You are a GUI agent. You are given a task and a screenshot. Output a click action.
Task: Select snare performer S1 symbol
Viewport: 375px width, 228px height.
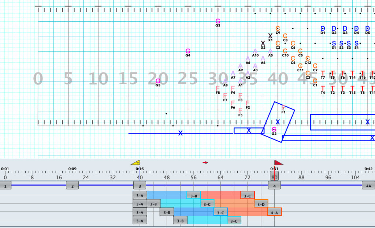click(x=334, y=43)
